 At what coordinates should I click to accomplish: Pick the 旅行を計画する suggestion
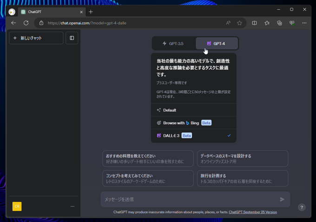tap(243, 178)
